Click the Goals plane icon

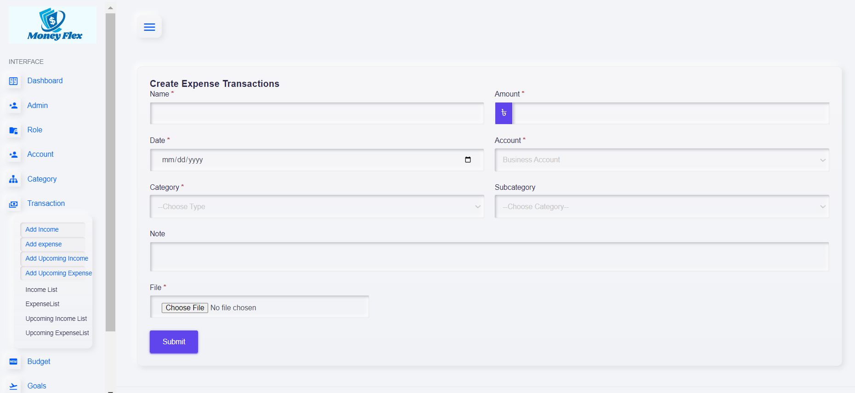(x=13, y=386)
